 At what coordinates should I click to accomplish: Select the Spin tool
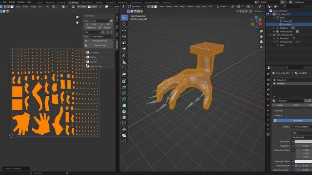pyautogui.click(x=124, y=111)
